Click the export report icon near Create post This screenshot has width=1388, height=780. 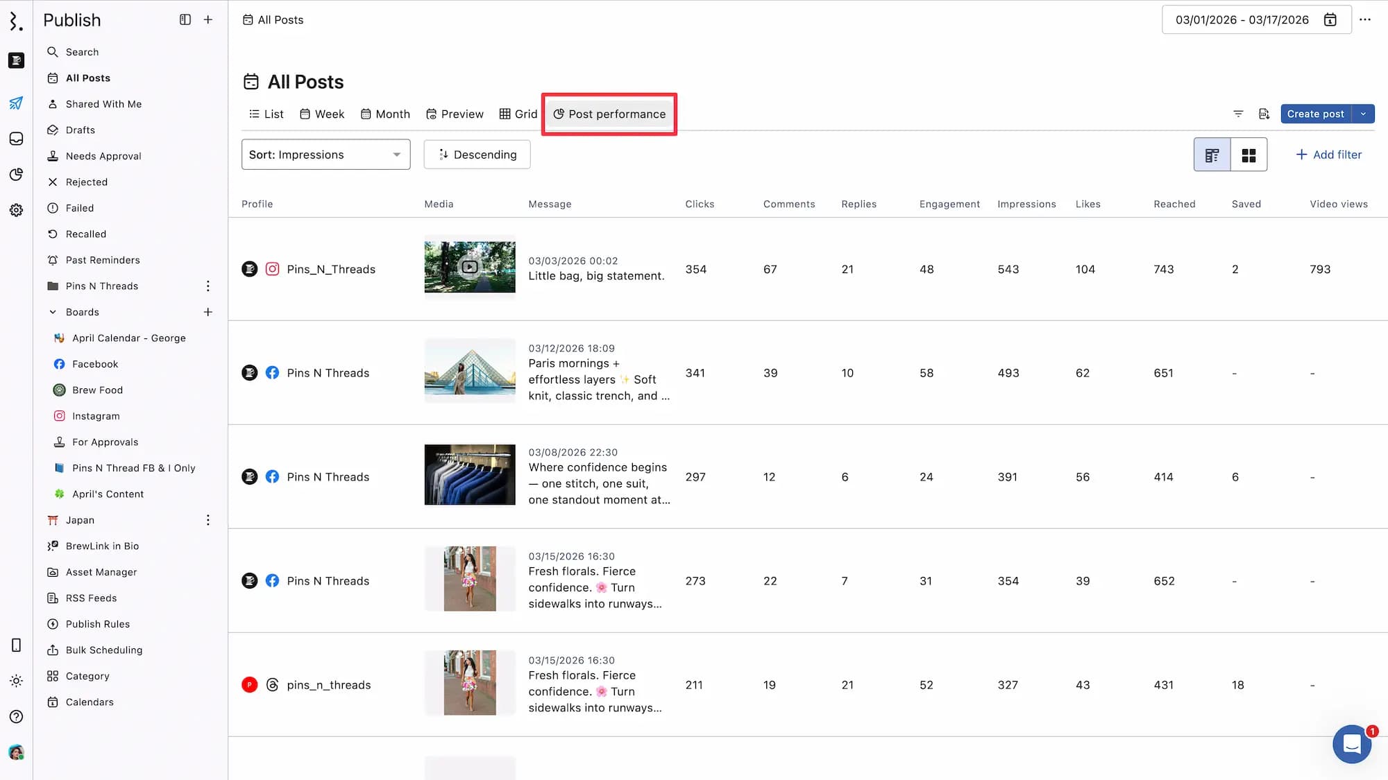tap(1264, 114)
